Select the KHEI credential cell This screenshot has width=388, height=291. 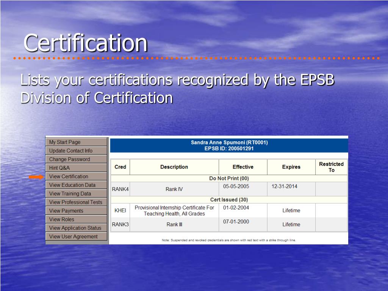pyautogui.click(x=120, y=211)
